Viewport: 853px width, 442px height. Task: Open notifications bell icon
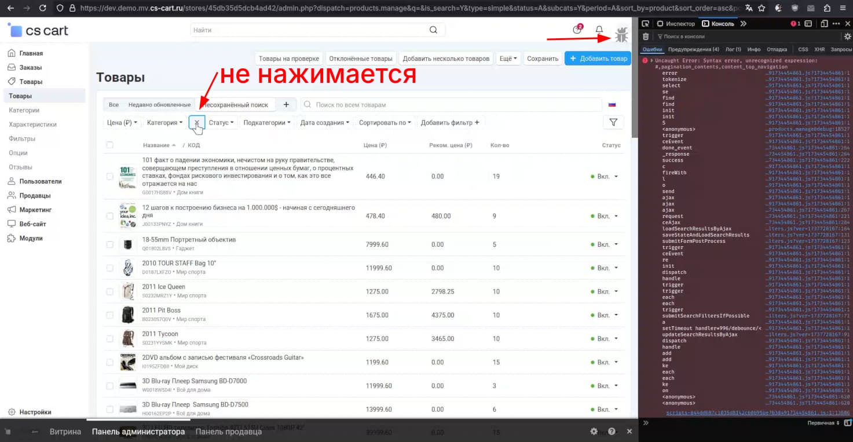[x=599, y=30]
